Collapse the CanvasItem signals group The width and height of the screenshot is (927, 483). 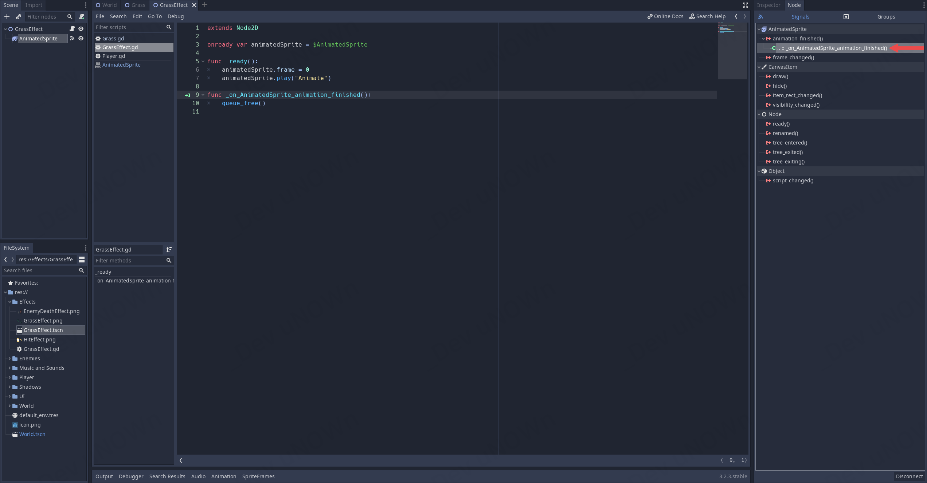click(759, 67)
